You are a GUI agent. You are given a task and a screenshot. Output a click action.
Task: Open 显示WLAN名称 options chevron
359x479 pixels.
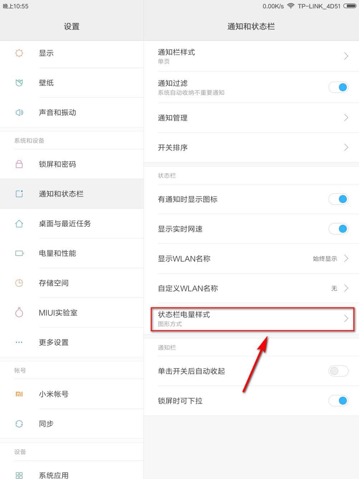346,259
